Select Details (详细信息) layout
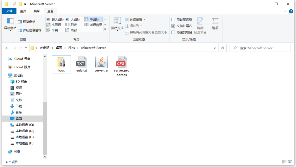296x167 pixels. pos(93,25)
